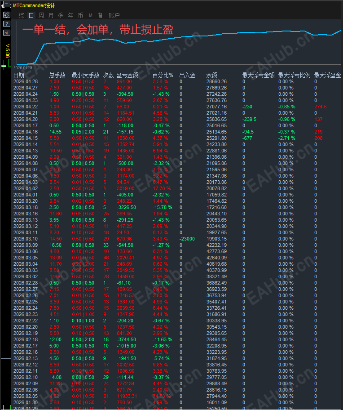Select the 2026.02.23 date row
The width and height of the screenshot is (343, 410).
pos(26,314)
